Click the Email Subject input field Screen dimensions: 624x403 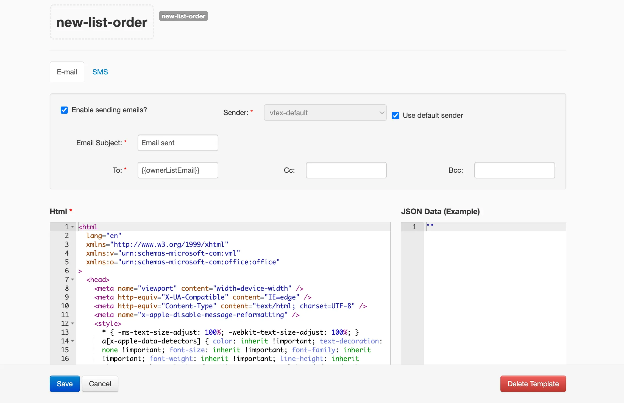tap(178, 143)
